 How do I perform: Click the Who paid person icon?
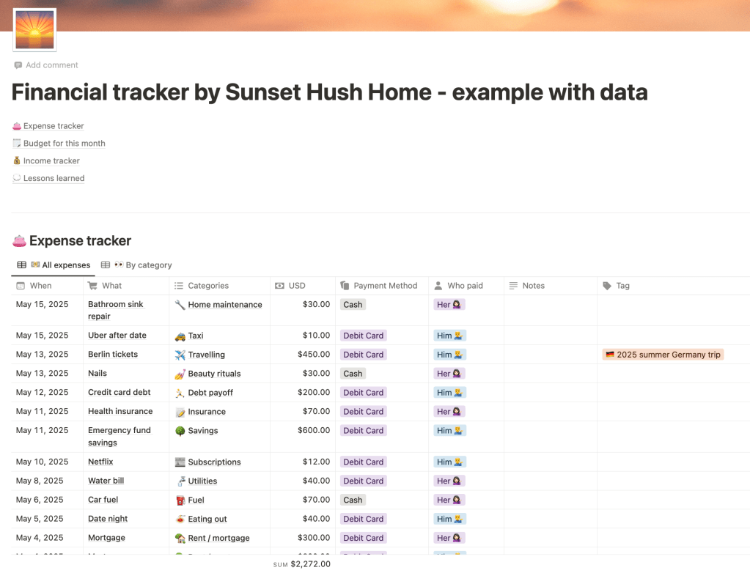point(438,286)
